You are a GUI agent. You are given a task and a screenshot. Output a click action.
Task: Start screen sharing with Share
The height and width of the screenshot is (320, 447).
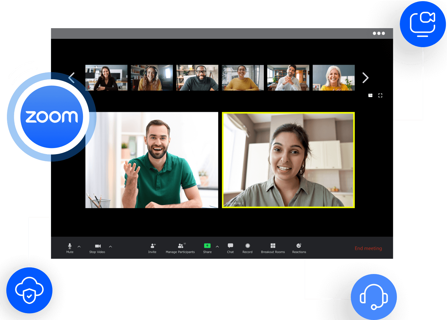click(207, 246)
